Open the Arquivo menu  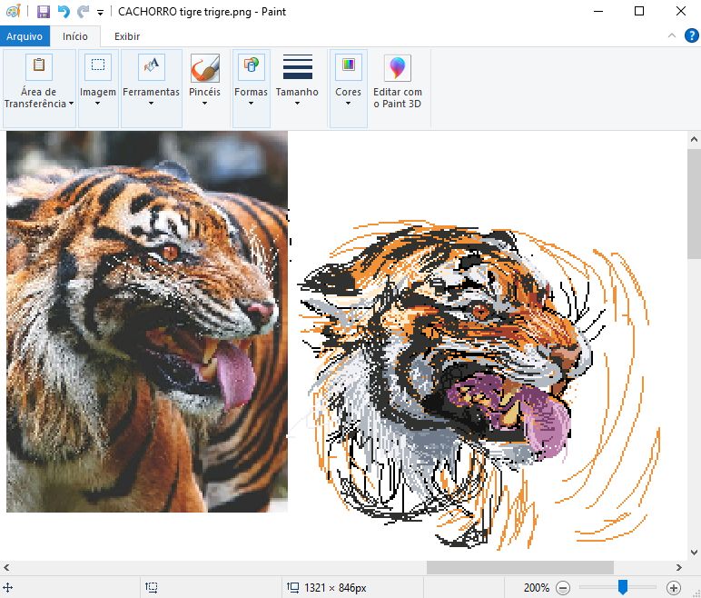pyautogui.click(x=25, y=36)
